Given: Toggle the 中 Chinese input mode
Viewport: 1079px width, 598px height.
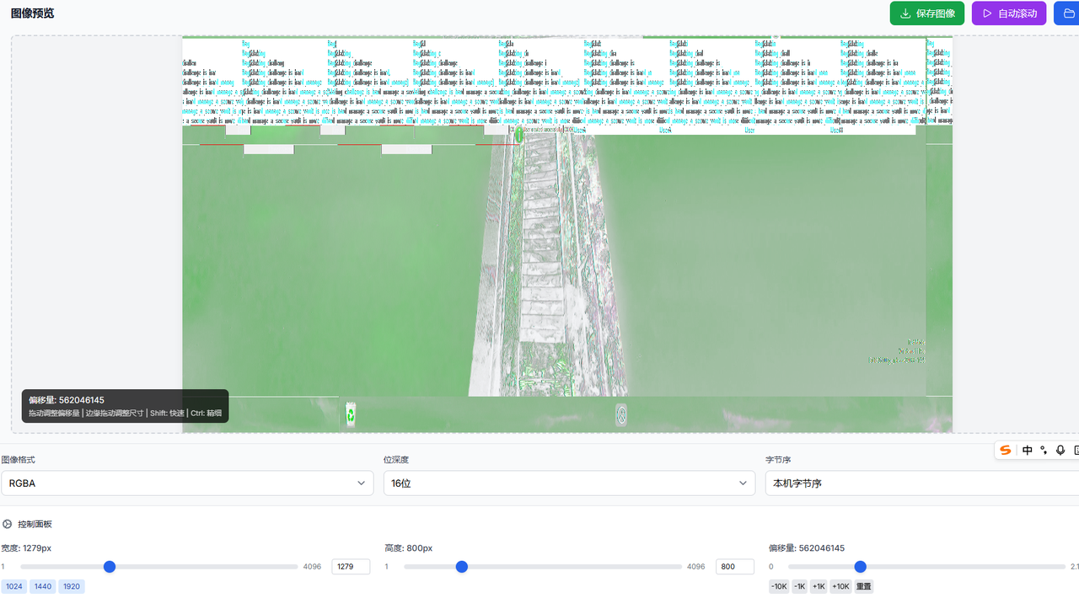Looking at the screenshot, I should coord(1027,451).
